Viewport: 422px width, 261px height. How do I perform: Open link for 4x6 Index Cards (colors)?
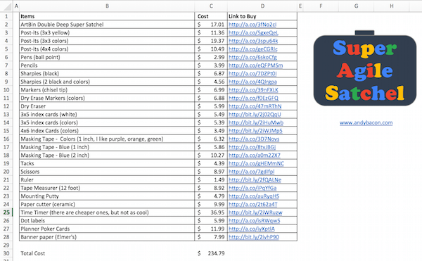(255, 131)
